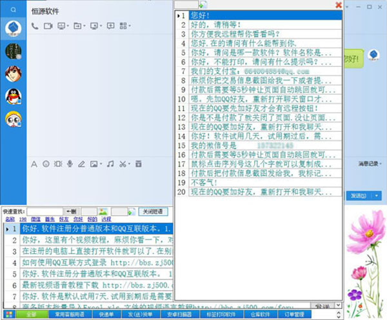Image resolution: width=387 pixels, height=320 pixels.
Task: Open the font style 'A' icon
Action: [x=35, y=164]
